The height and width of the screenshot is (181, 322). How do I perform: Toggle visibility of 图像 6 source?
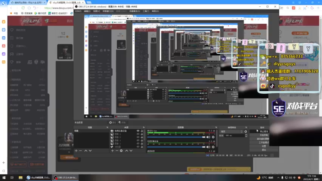pyautogui.click(x=138, y=134)
